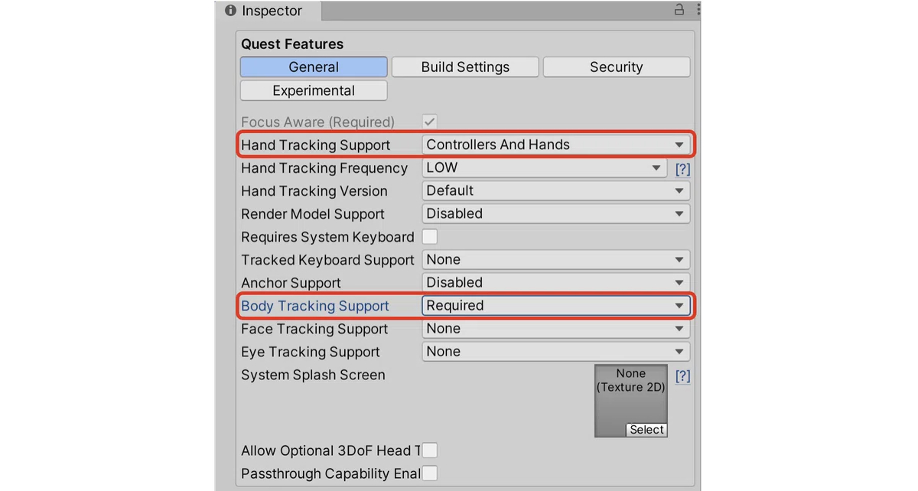Screen dimensions: 918x491
Task: Enable Requires System Keyboard checkbox
Action: pos(430,236)
